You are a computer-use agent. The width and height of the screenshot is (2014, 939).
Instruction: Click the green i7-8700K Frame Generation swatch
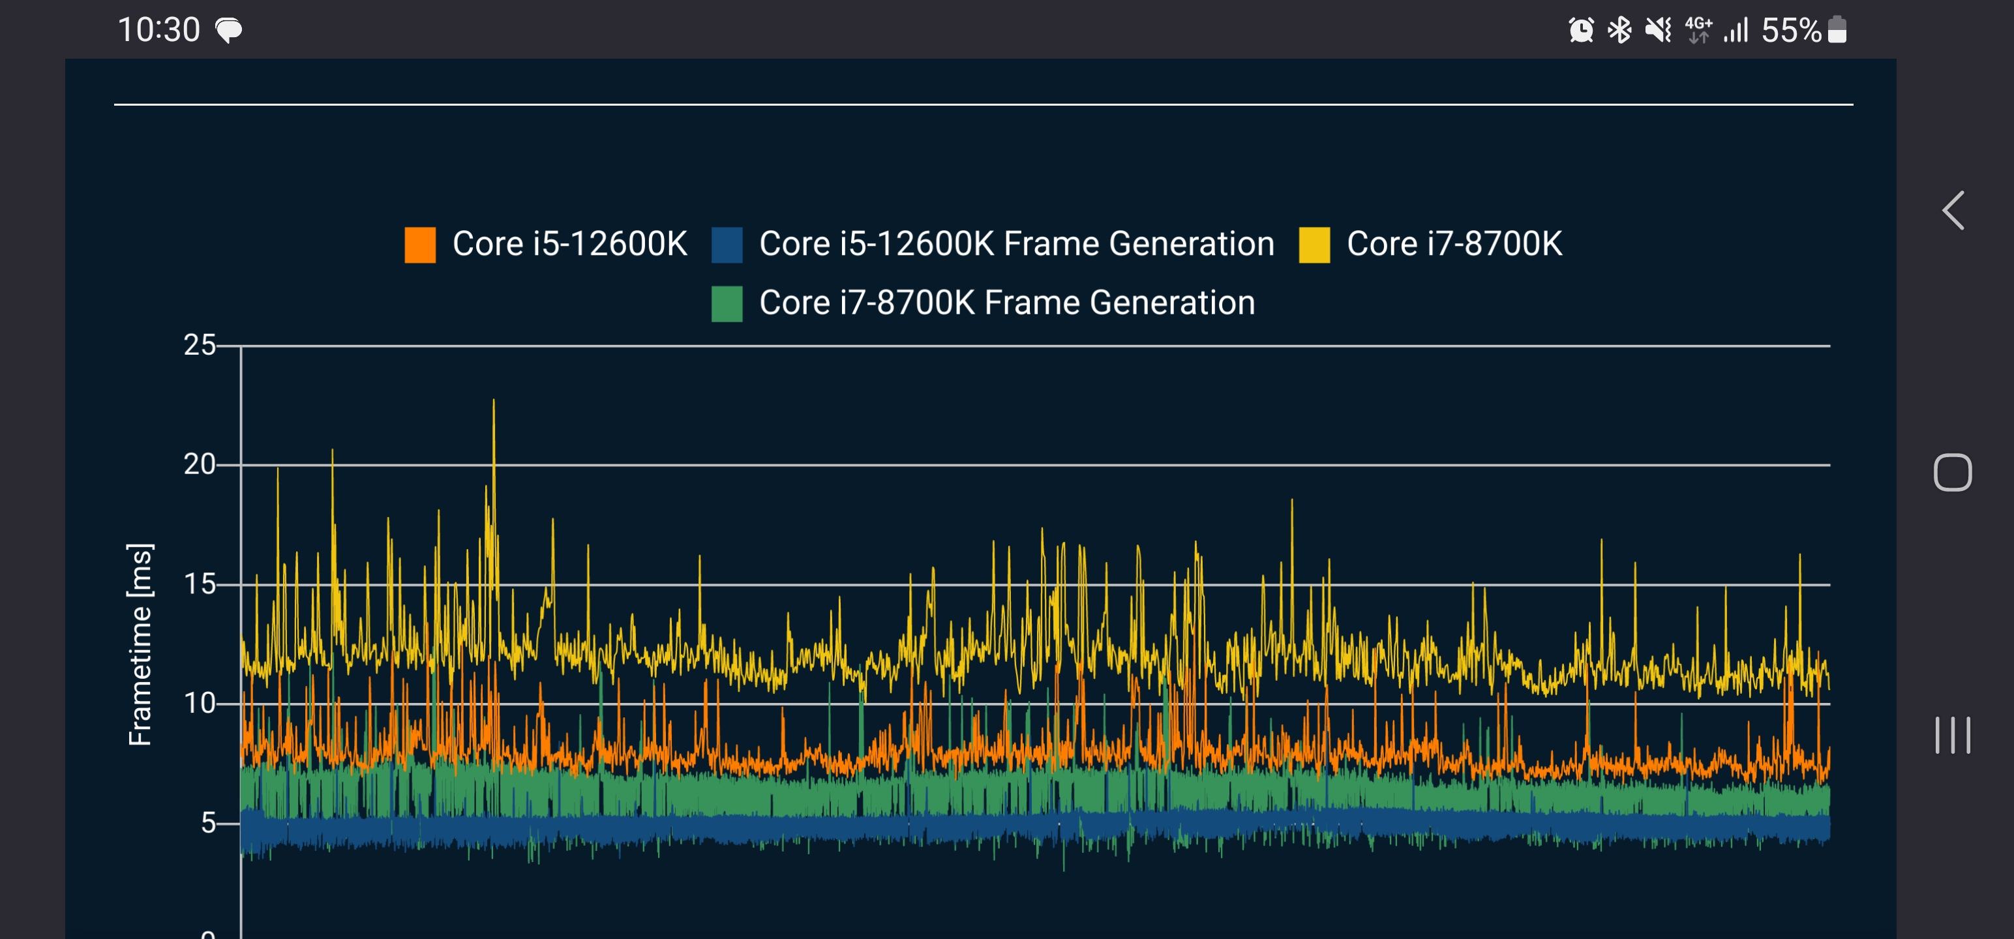coord(727,303)
